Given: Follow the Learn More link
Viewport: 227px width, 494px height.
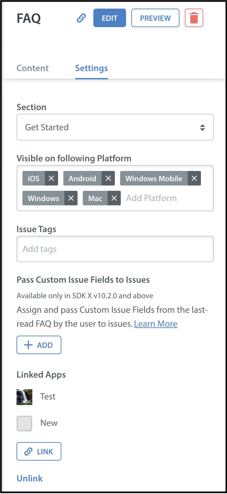Looking at the screenshot, I should [156, 324].
